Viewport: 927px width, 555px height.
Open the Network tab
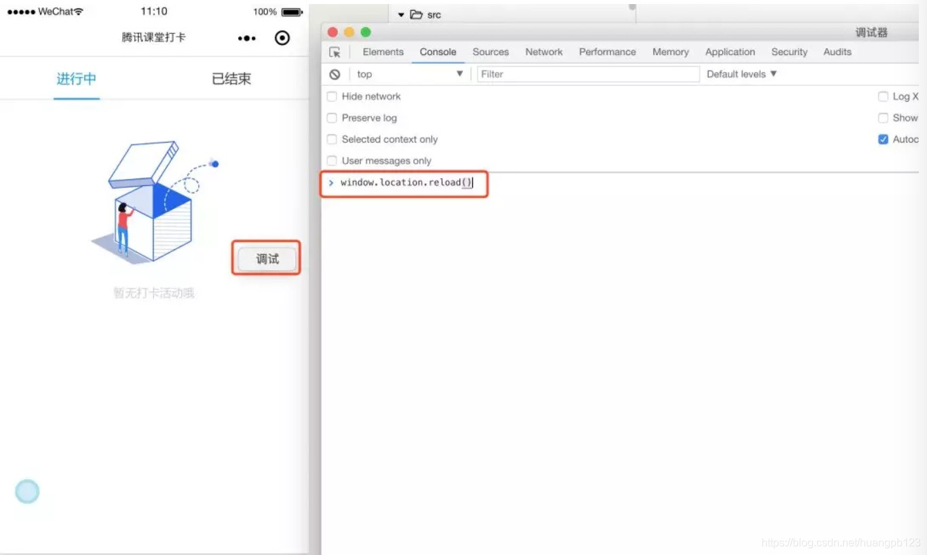(x=544, y=52)
